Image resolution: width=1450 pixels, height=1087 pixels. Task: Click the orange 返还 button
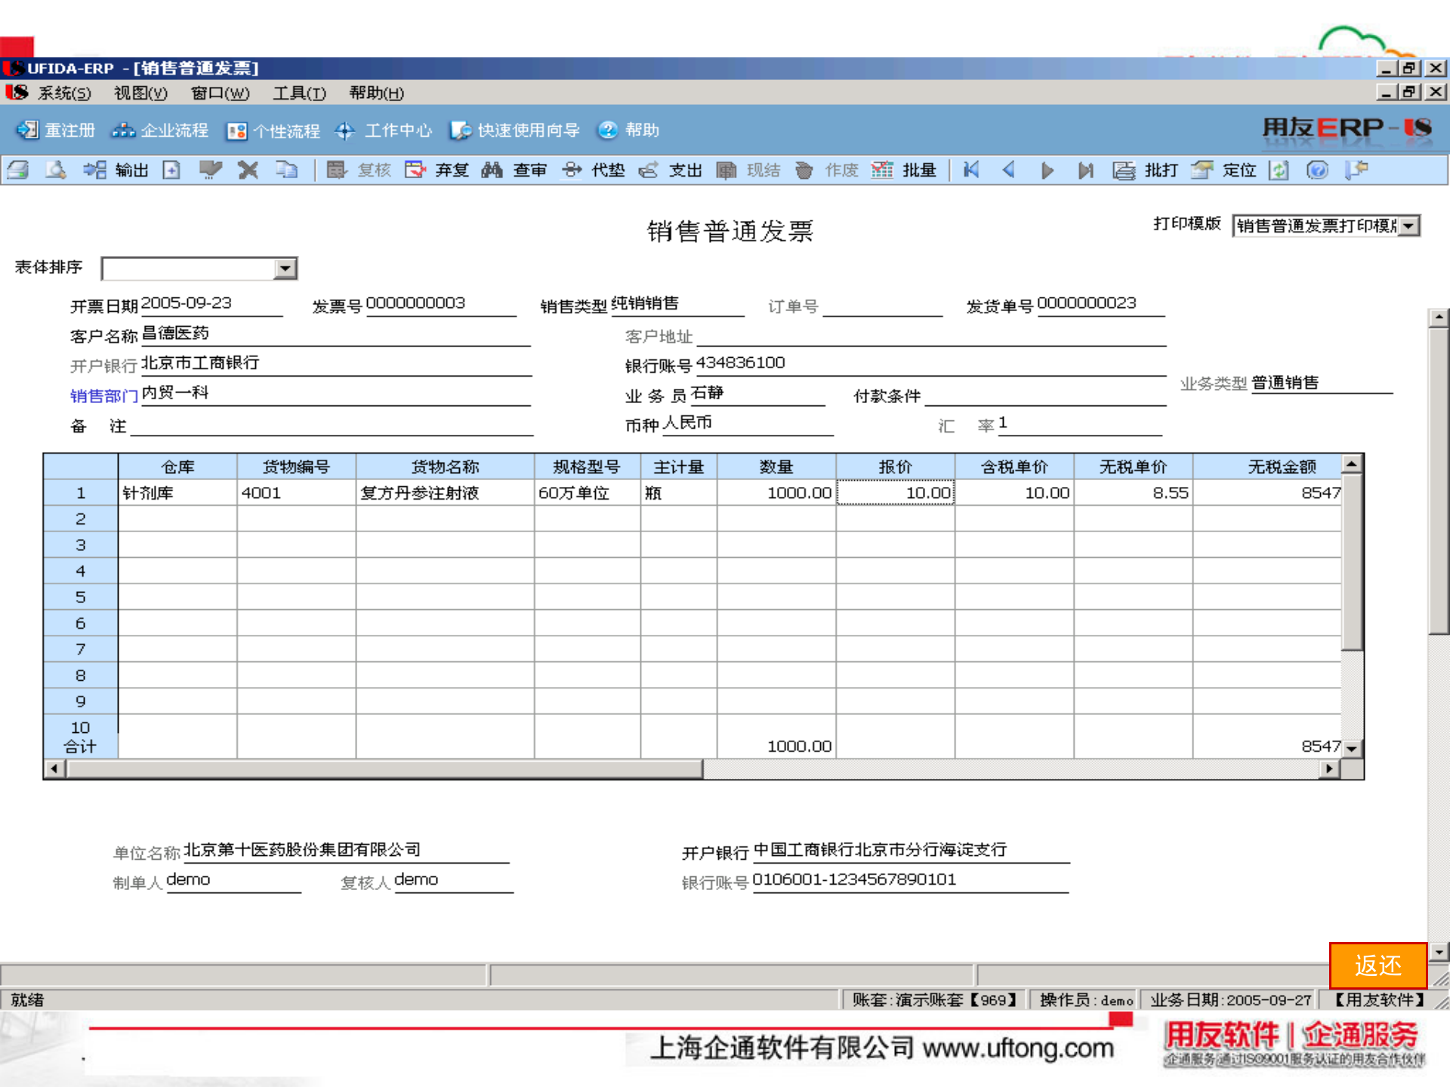pyautogui.click(x=1380, y=965)
